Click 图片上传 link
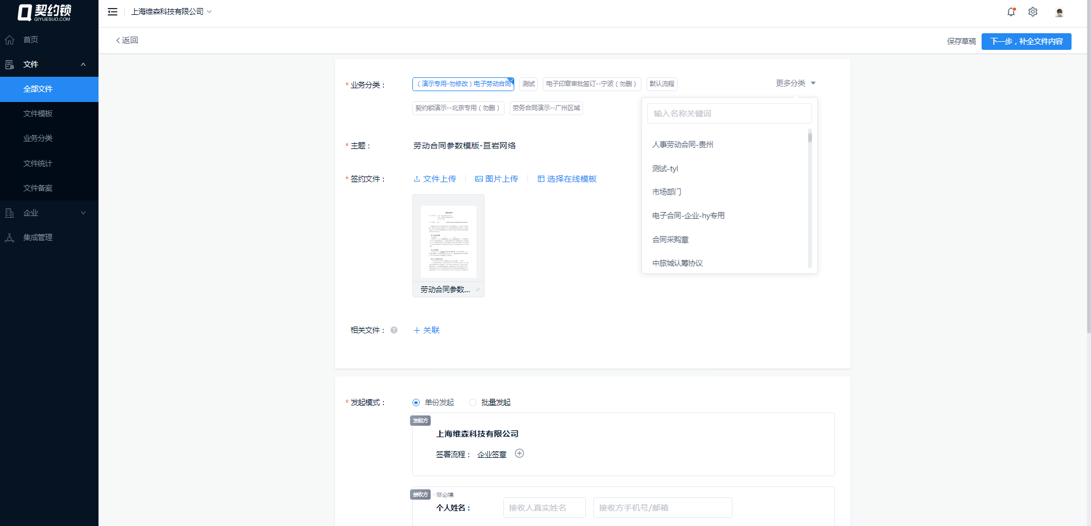 tap(497, 179)
